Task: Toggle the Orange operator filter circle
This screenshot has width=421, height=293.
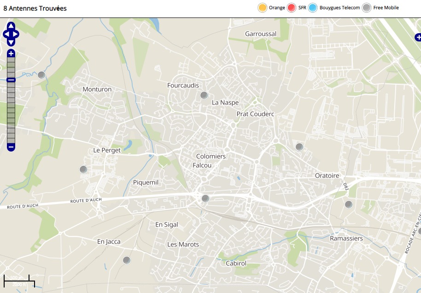Action: tap(263, 8)
